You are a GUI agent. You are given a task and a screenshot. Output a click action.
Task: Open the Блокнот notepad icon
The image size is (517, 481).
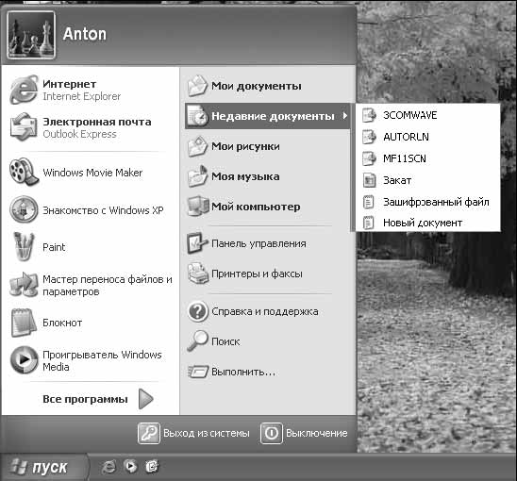(24, 323)
